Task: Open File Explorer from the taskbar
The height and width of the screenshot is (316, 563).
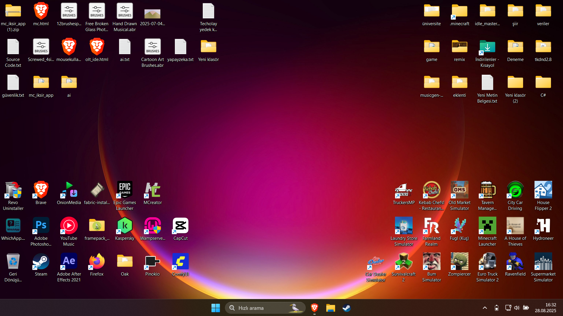Action: click(x=330, y=308)
